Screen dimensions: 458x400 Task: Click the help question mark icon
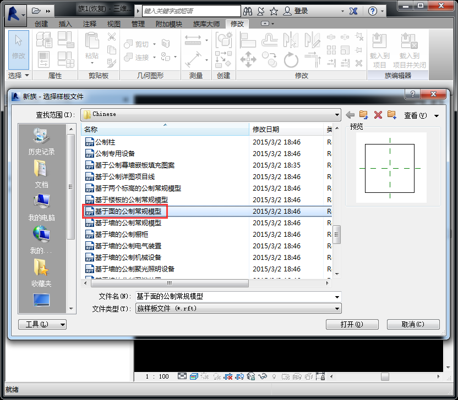373,11
